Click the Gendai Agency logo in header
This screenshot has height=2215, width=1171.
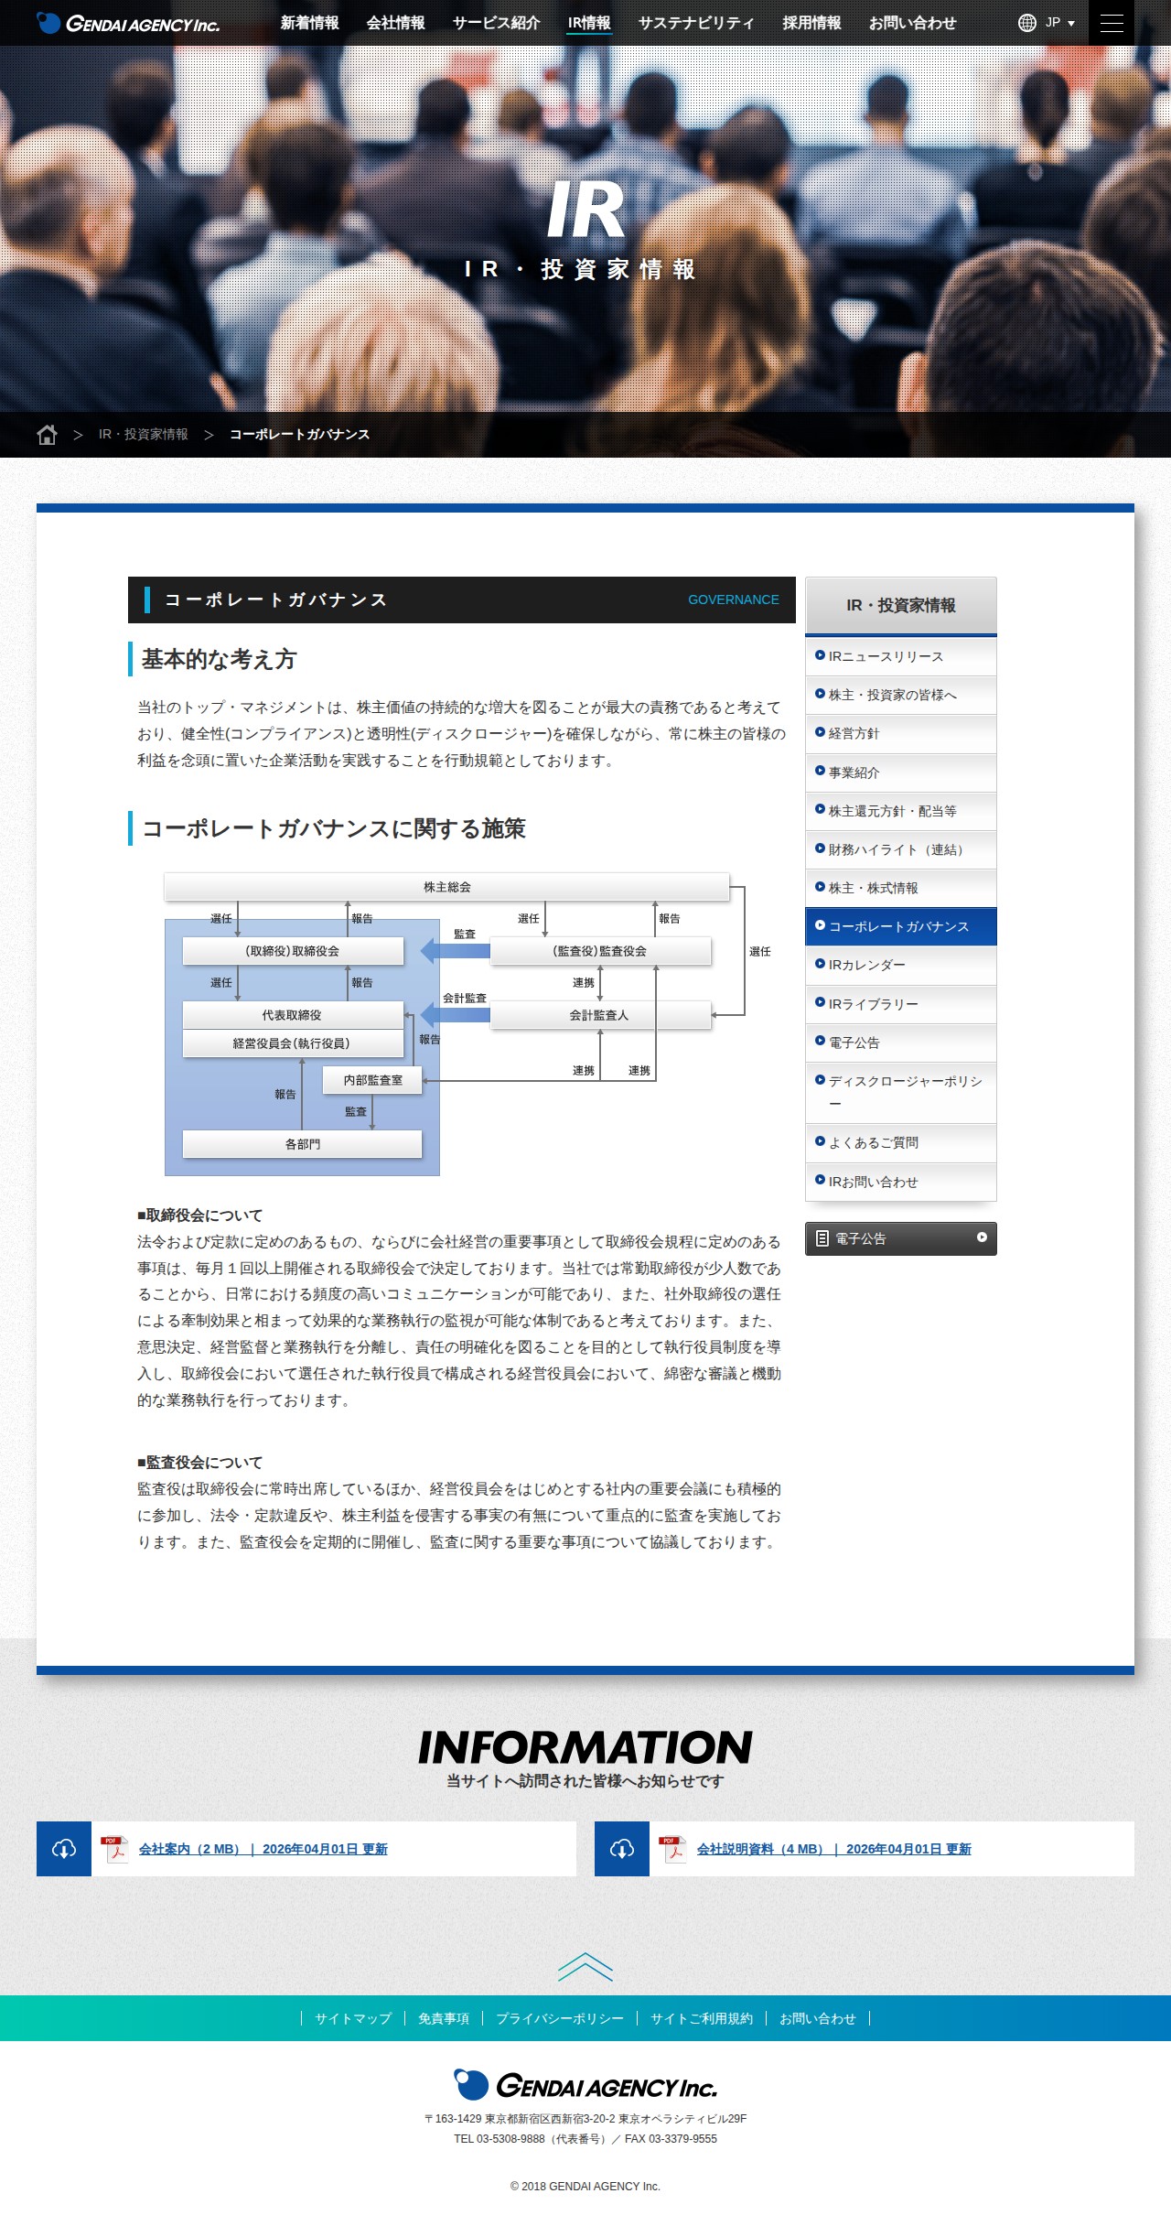[128, 23]
